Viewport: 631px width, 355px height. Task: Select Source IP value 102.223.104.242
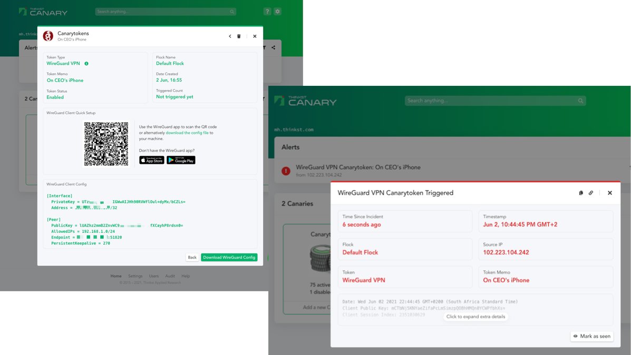(506, 252)
